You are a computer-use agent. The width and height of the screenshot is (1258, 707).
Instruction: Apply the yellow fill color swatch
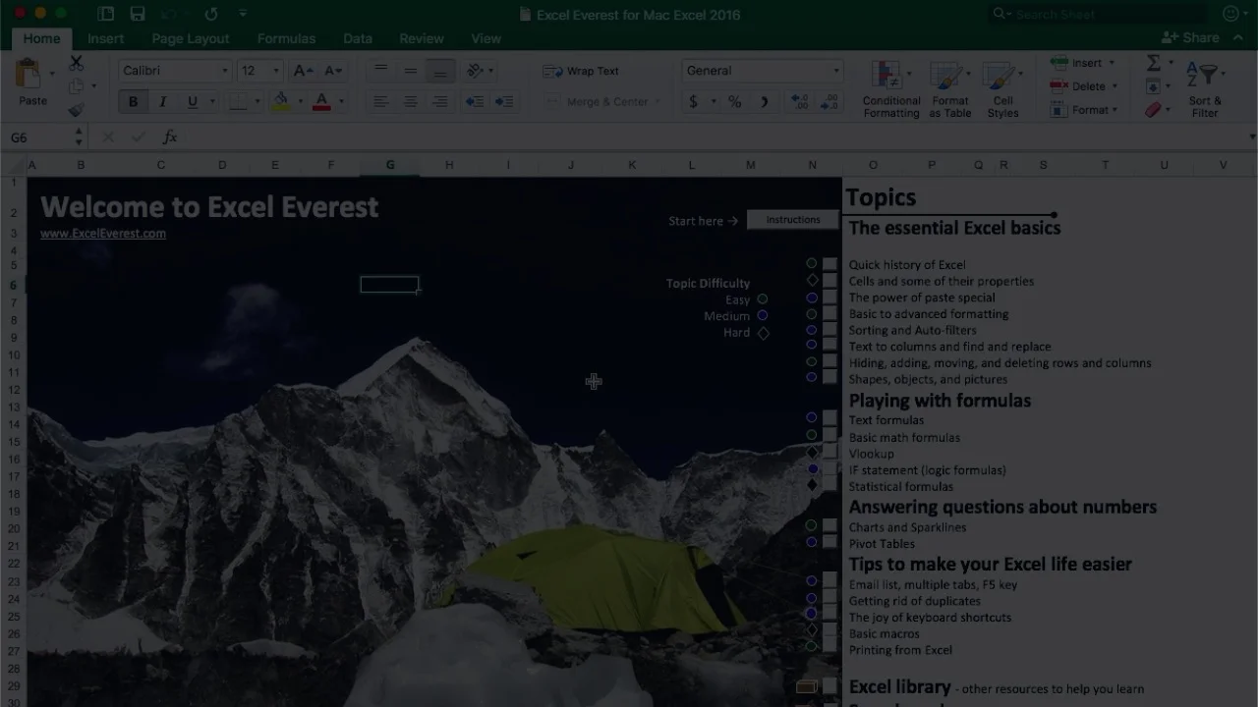(x=281, y=102)
